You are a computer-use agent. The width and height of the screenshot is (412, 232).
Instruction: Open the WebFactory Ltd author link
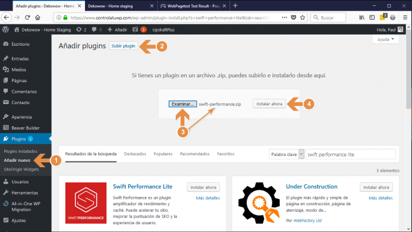tap(307, 221)
